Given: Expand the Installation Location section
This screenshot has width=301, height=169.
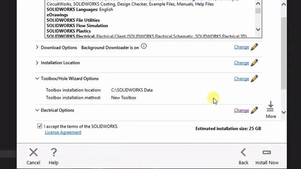Looking at the screenshot, I should tap(37, 62).
